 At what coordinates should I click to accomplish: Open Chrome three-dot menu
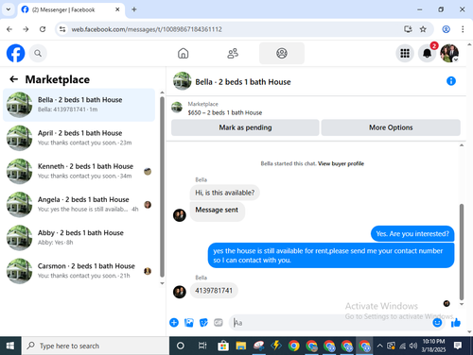[463, 29]
